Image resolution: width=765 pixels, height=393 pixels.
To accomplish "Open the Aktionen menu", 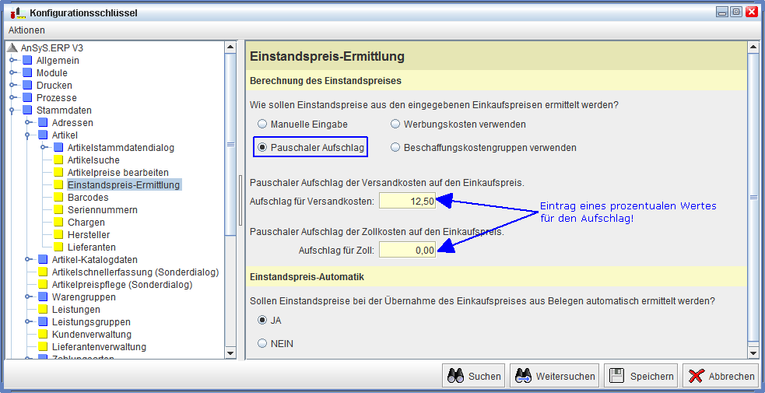I will pos(26,30).
